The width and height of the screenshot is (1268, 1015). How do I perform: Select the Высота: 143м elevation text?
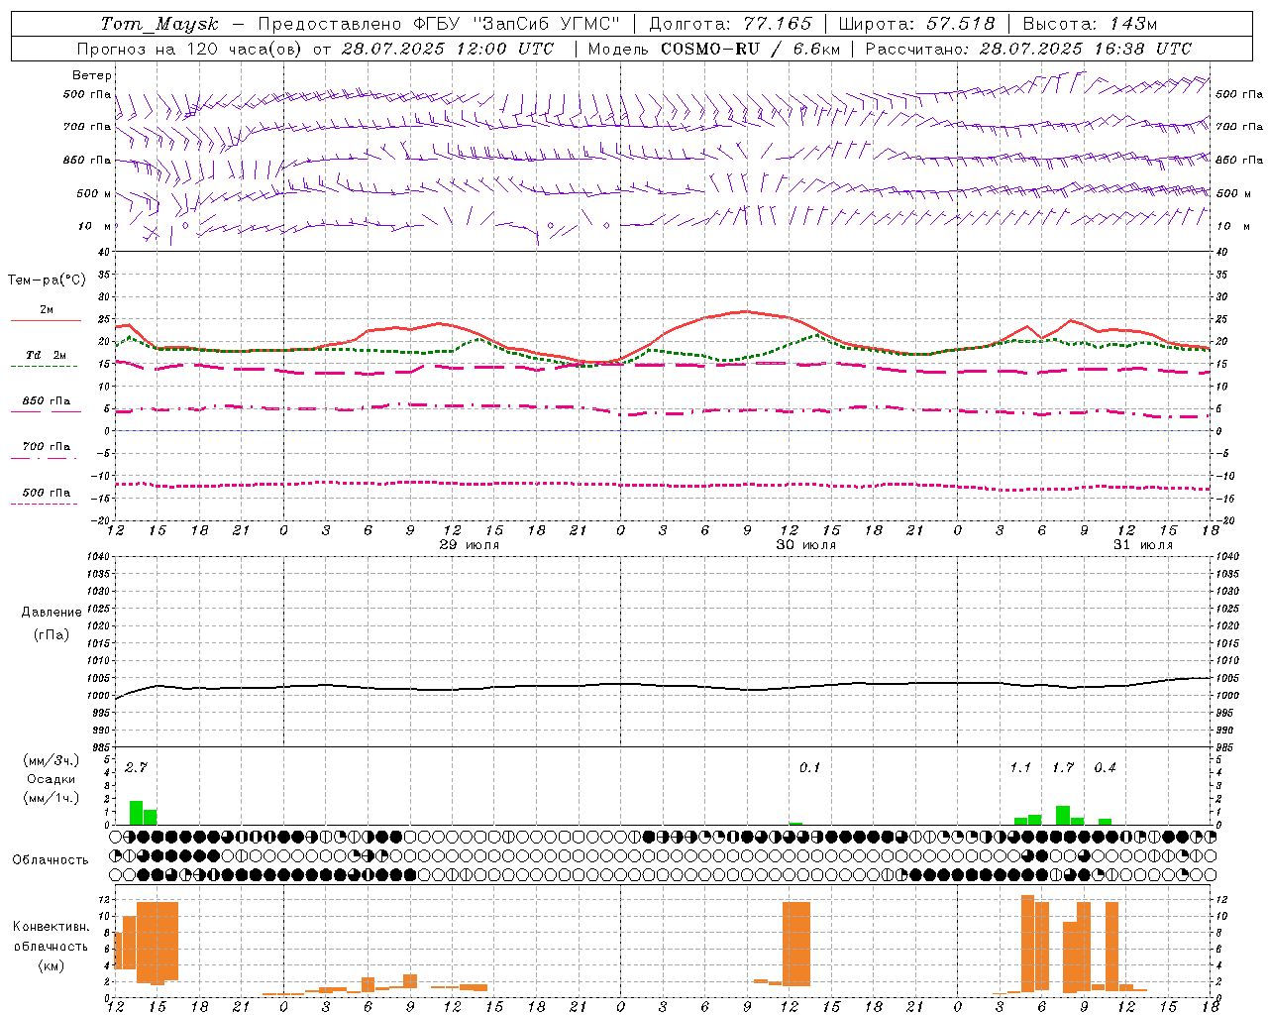(1090, 24)
